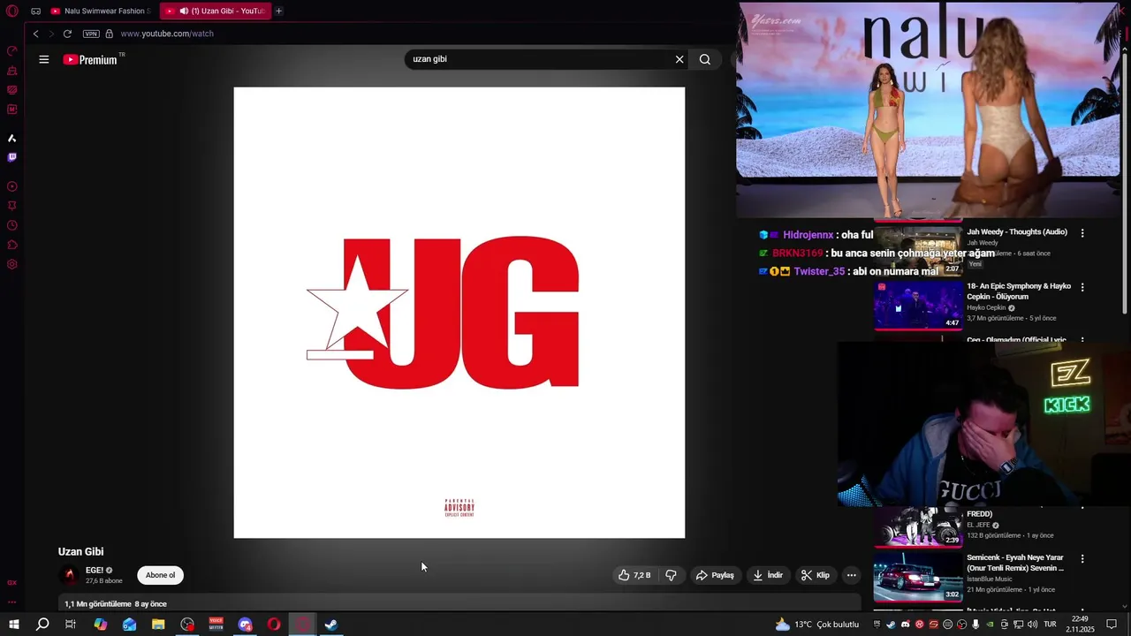
Task: Open a new browser tab
Action: click(279, 11)
